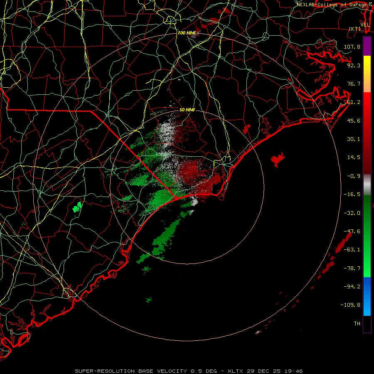Pick the purple segment of color bar
This screenshot has width=374, height=374.
[x=367, y=46]
